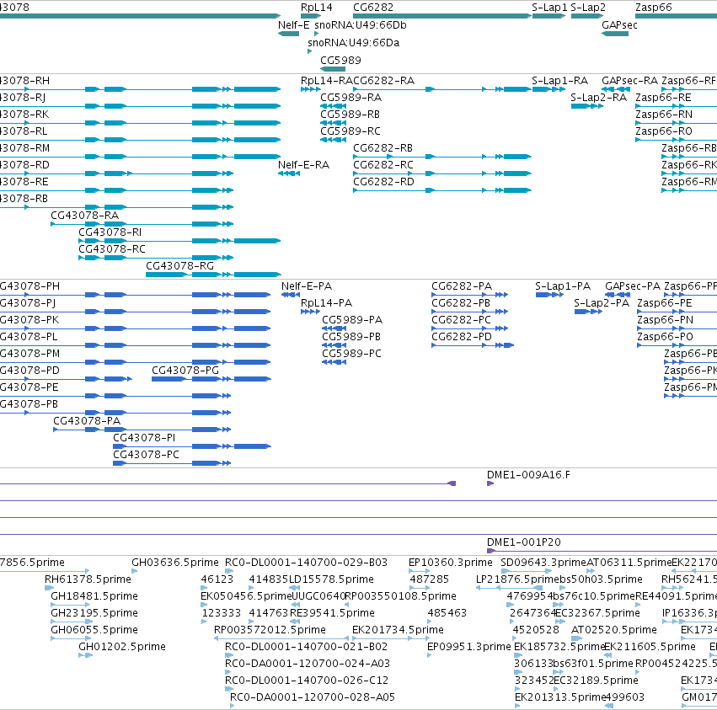Click the CG6282-RB transcript label

tap(383, 148)
